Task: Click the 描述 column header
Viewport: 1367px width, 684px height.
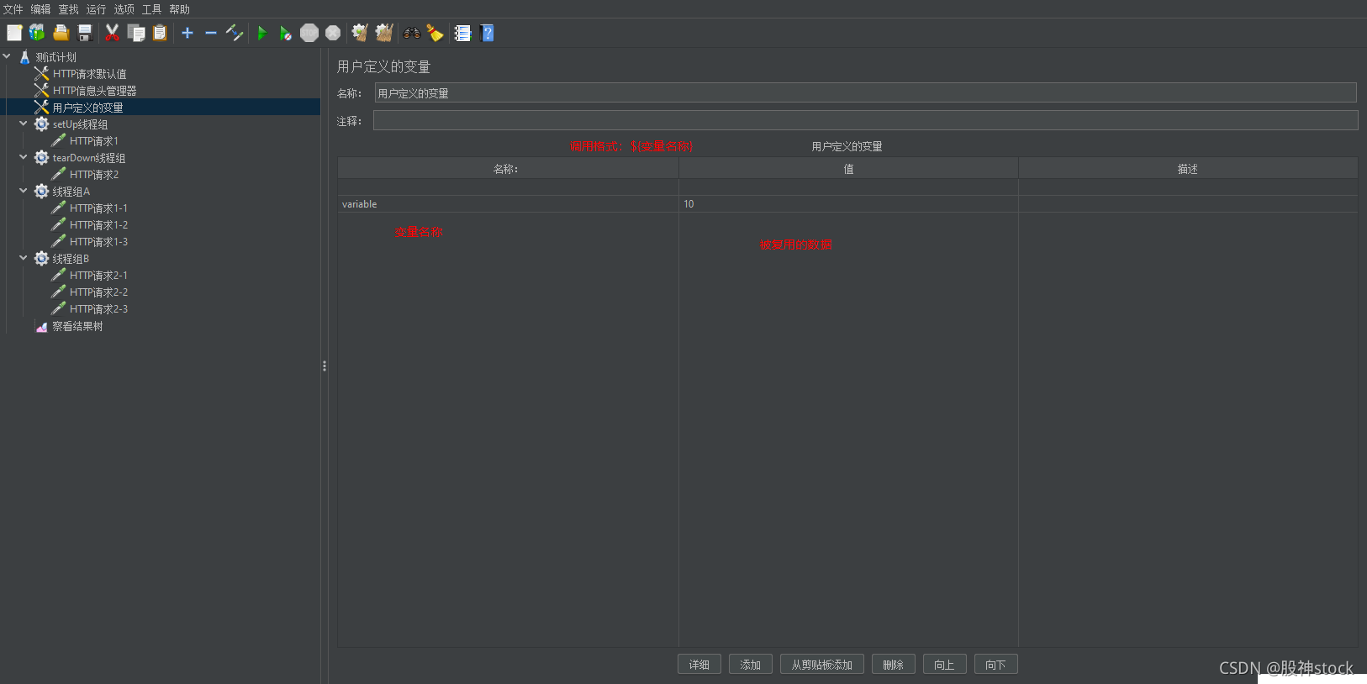Action: pos(1188,169)
